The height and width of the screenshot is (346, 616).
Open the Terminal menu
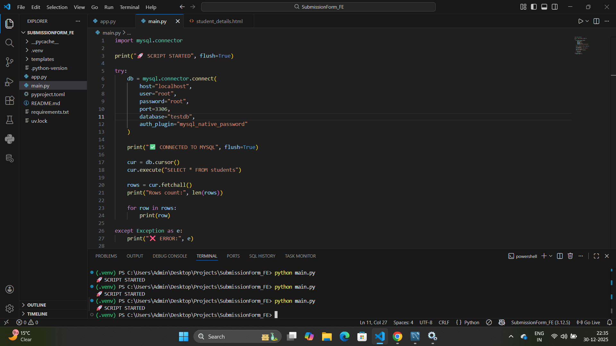coord(129,7)
